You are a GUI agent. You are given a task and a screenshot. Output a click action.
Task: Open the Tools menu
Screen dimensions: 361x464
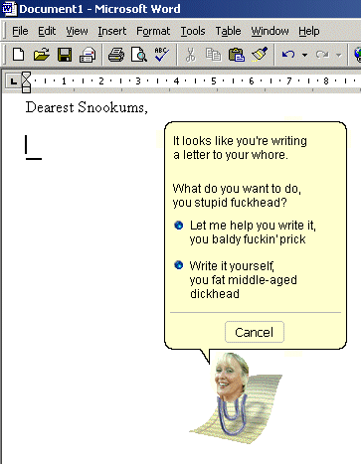(193, 31)
